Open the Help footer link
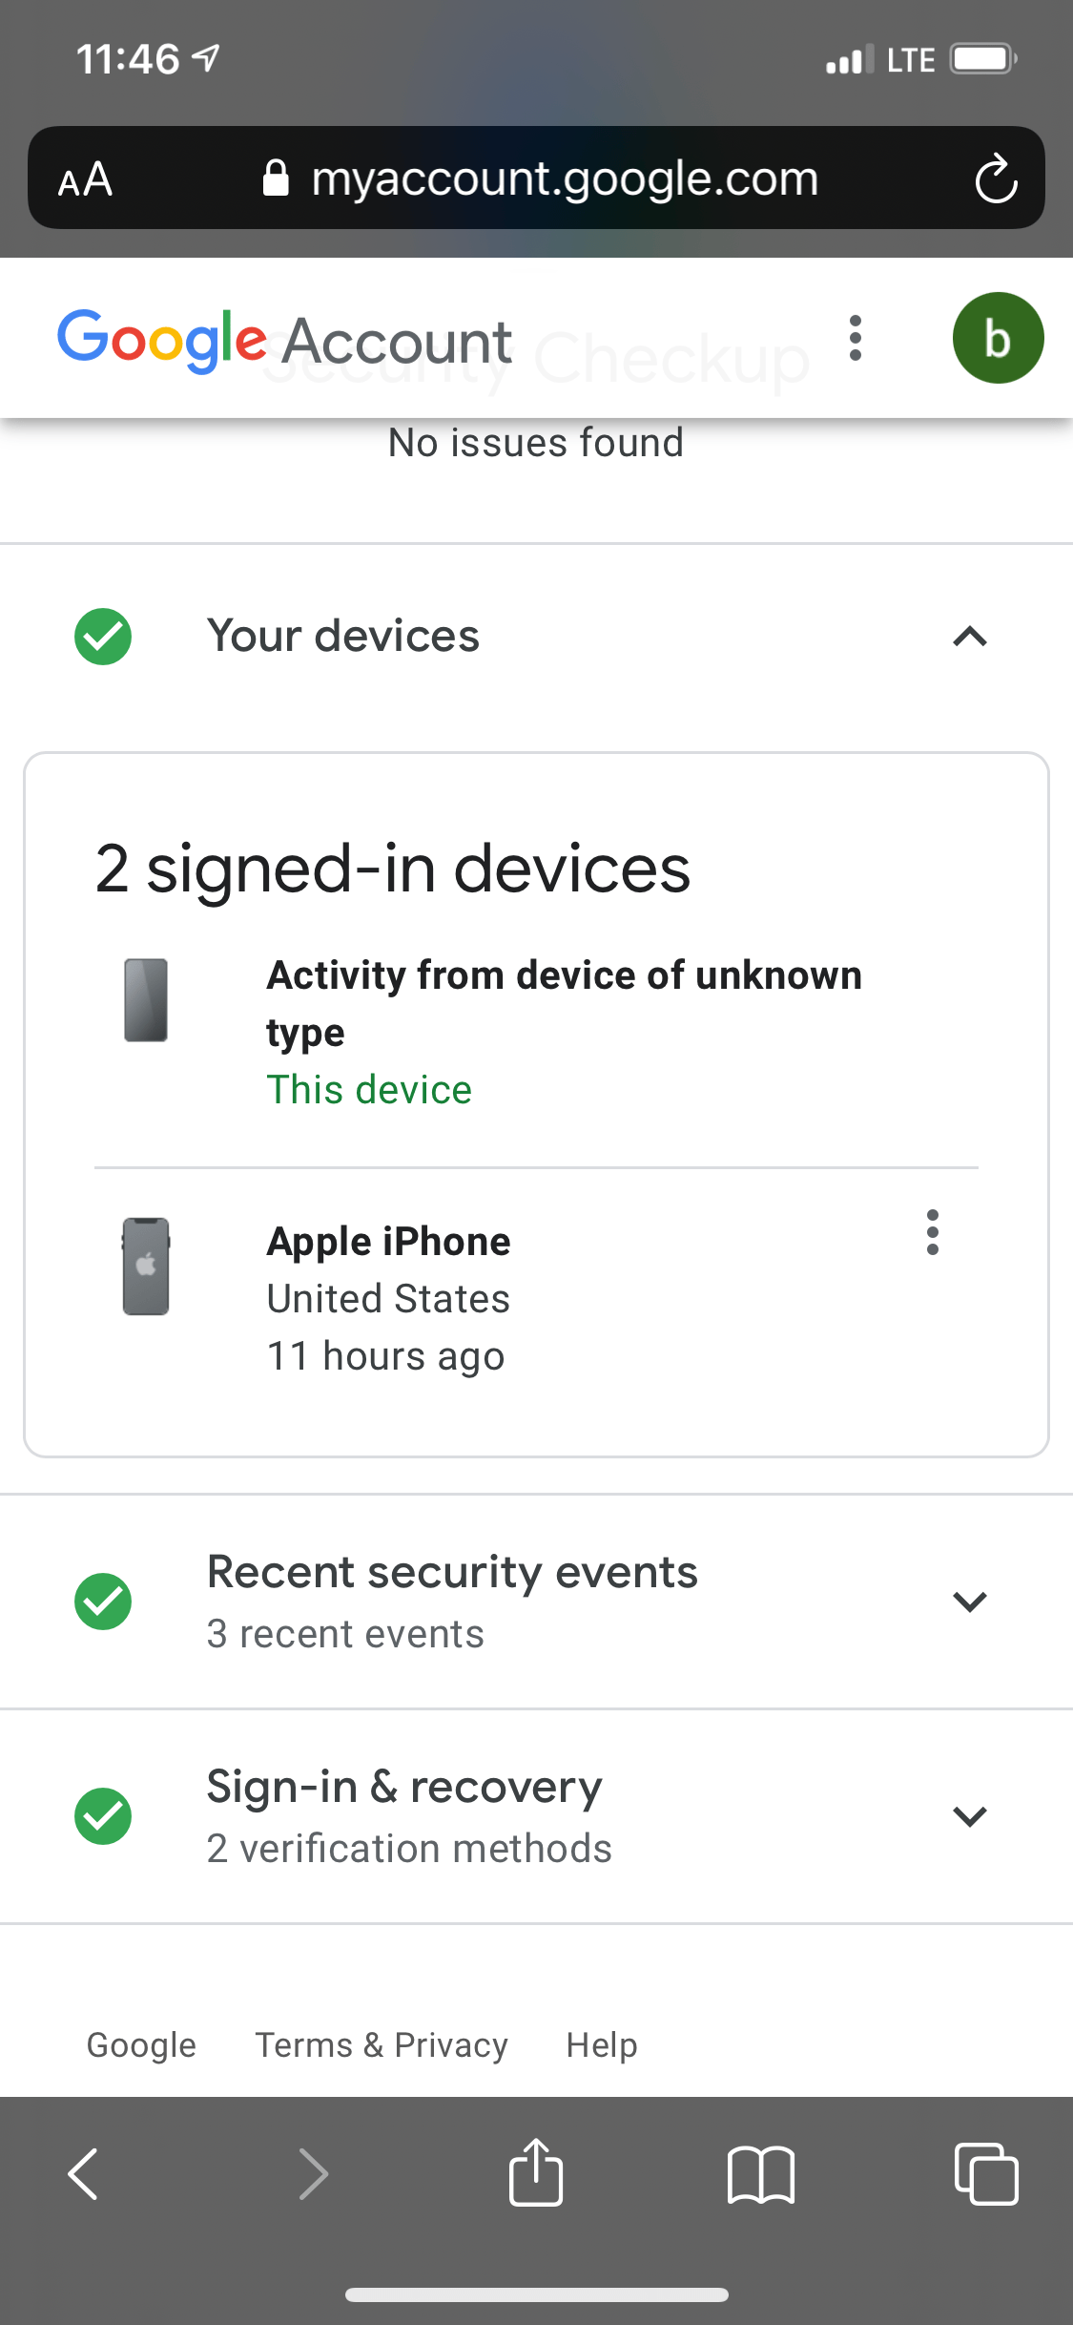This screenshot has height=2325, width=1073. pos(602,2045)
